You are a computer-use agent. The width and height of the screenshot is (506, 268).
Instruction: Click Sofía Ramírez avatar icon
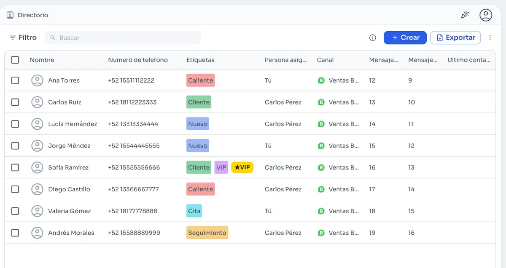[x=38, y=167]
